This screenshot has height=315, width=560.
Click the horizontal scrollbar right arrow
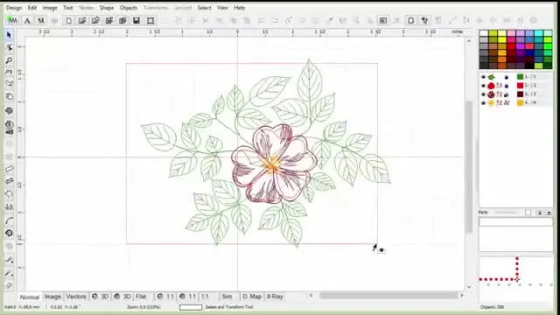pos(461,296)
